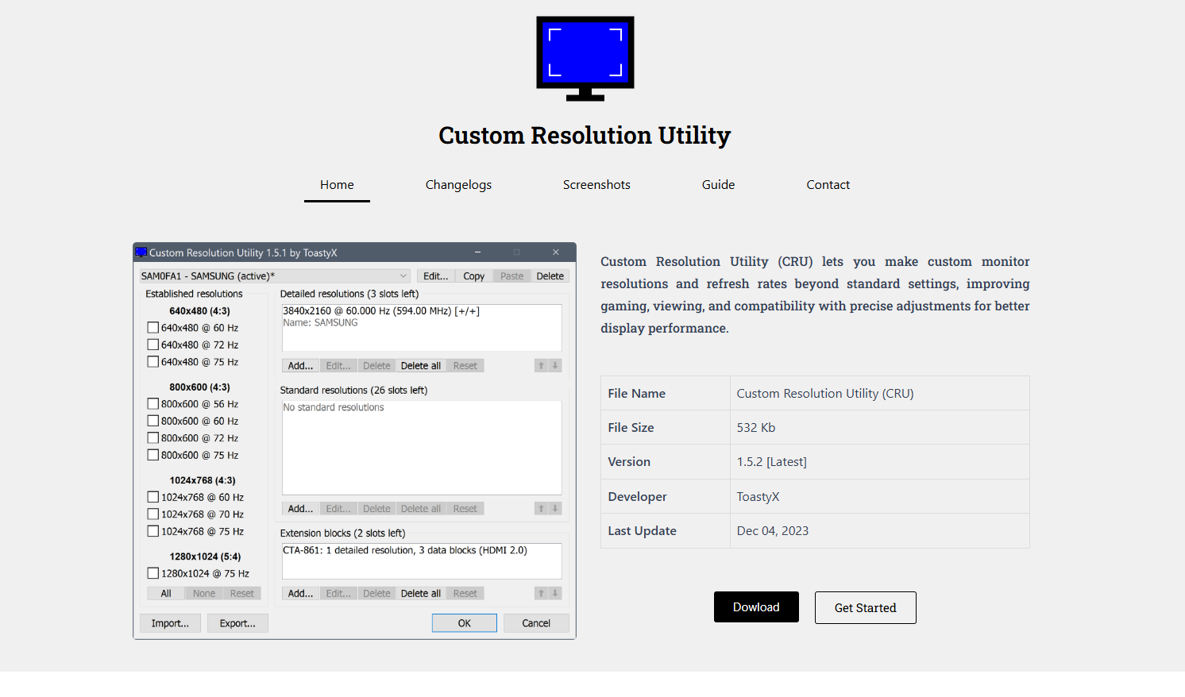Click the move-down arrow for extension blocks
The image size is (1185, 697).
[x=554, y=593]
